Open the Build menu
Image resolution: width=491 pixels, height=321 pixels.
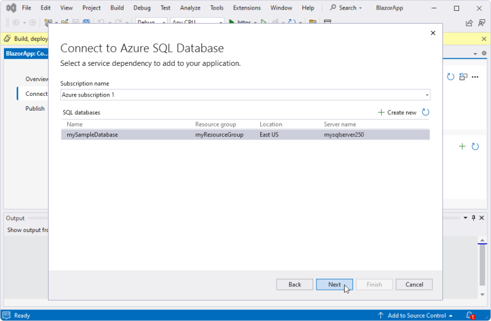pyautogui.click(x=117, y=8)
